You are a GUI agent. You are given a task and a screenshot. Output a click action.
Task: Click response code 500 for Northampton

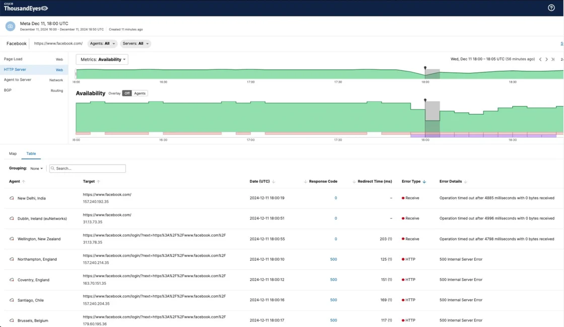(333, 259)
